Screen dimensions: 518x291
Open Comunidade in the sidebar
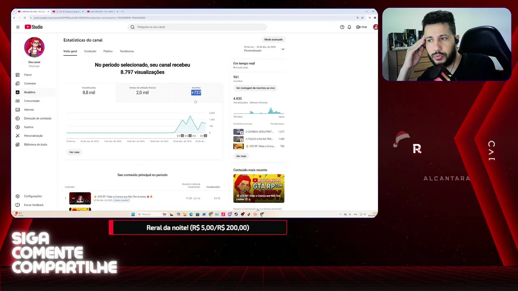tap(34, 101)
